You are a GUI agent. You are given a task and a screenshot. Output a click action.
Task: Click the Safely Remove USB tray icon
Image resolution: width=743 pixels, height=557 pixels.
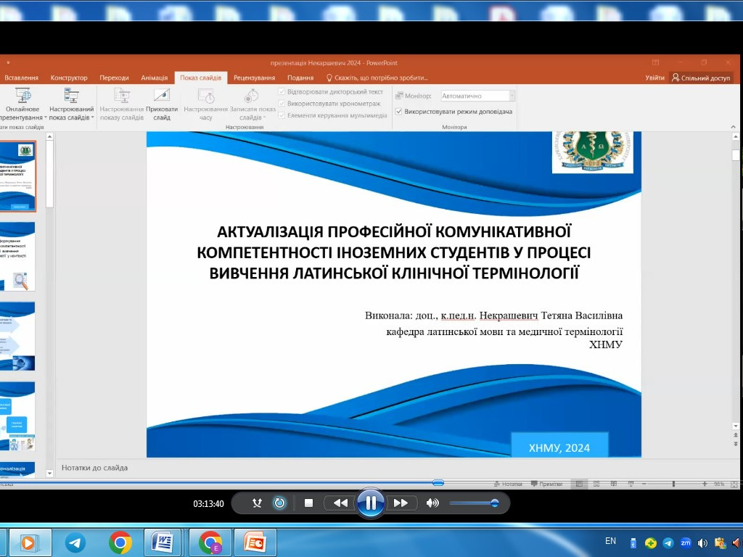point(633,542)
